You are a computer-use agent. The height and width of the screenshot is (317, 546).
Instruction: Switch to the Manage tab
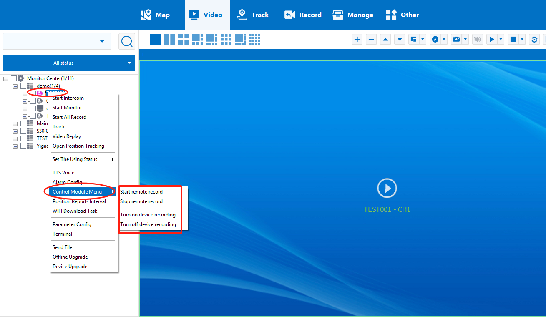coord(353,15)
